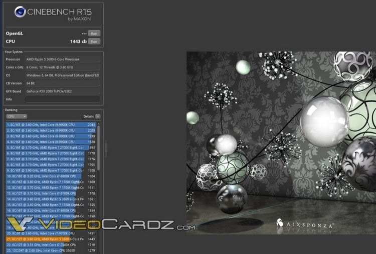
Task: Click the CPU score value 1443 cb
Action: (x=78, y=41)
